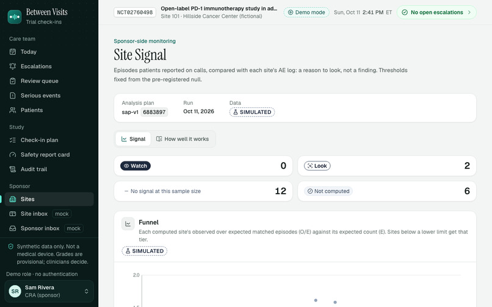Open Sponsor inbox mock page
Image resolution: width=492 pixels, height=307 pixels.
tap(49, 228)
